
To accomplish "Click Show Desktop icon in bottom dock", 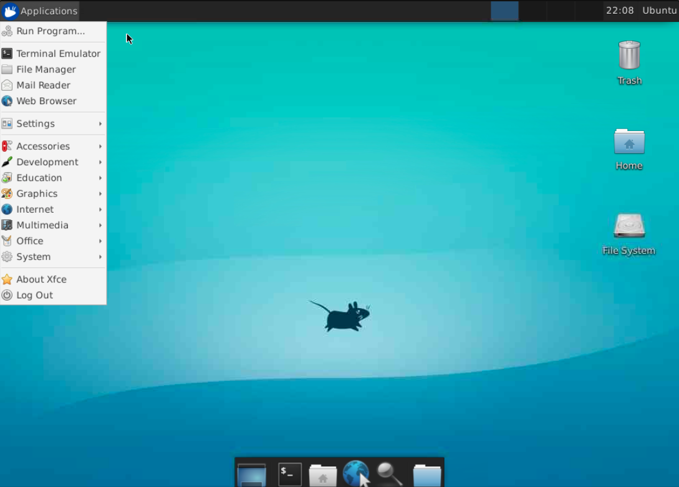I will [x=252, y=474].
